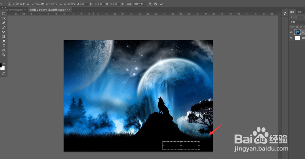Click the lock transparent pixels icon
The height and width of the screenshot is (159, 305).
(x=297, y=27)
